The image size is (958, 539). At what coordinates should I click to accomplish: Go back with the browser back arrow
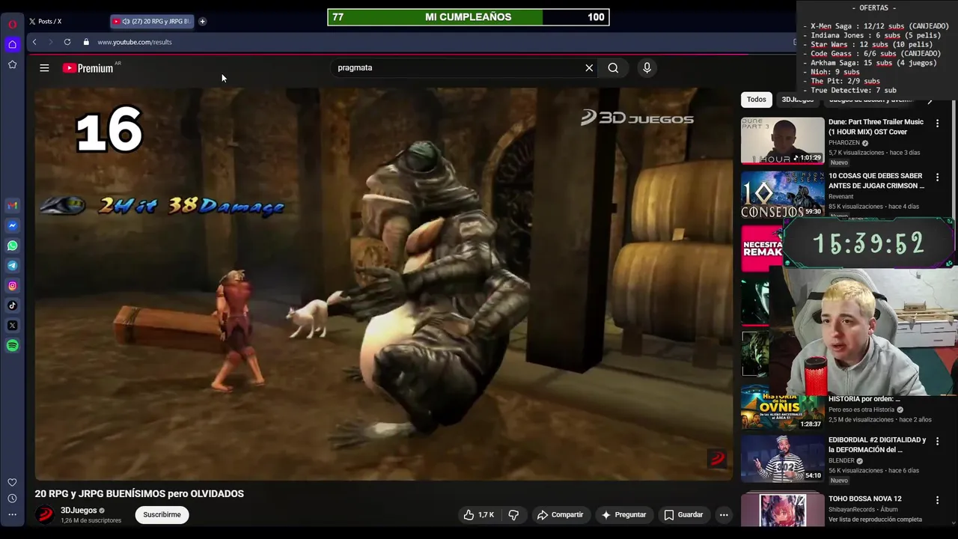(x=34, y=42)
